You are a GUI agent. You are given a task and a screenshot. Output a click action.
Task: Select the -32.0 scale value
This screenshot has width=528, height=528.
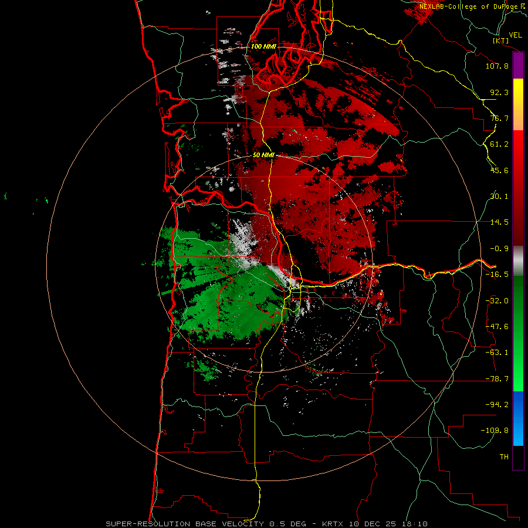(497, 301)
